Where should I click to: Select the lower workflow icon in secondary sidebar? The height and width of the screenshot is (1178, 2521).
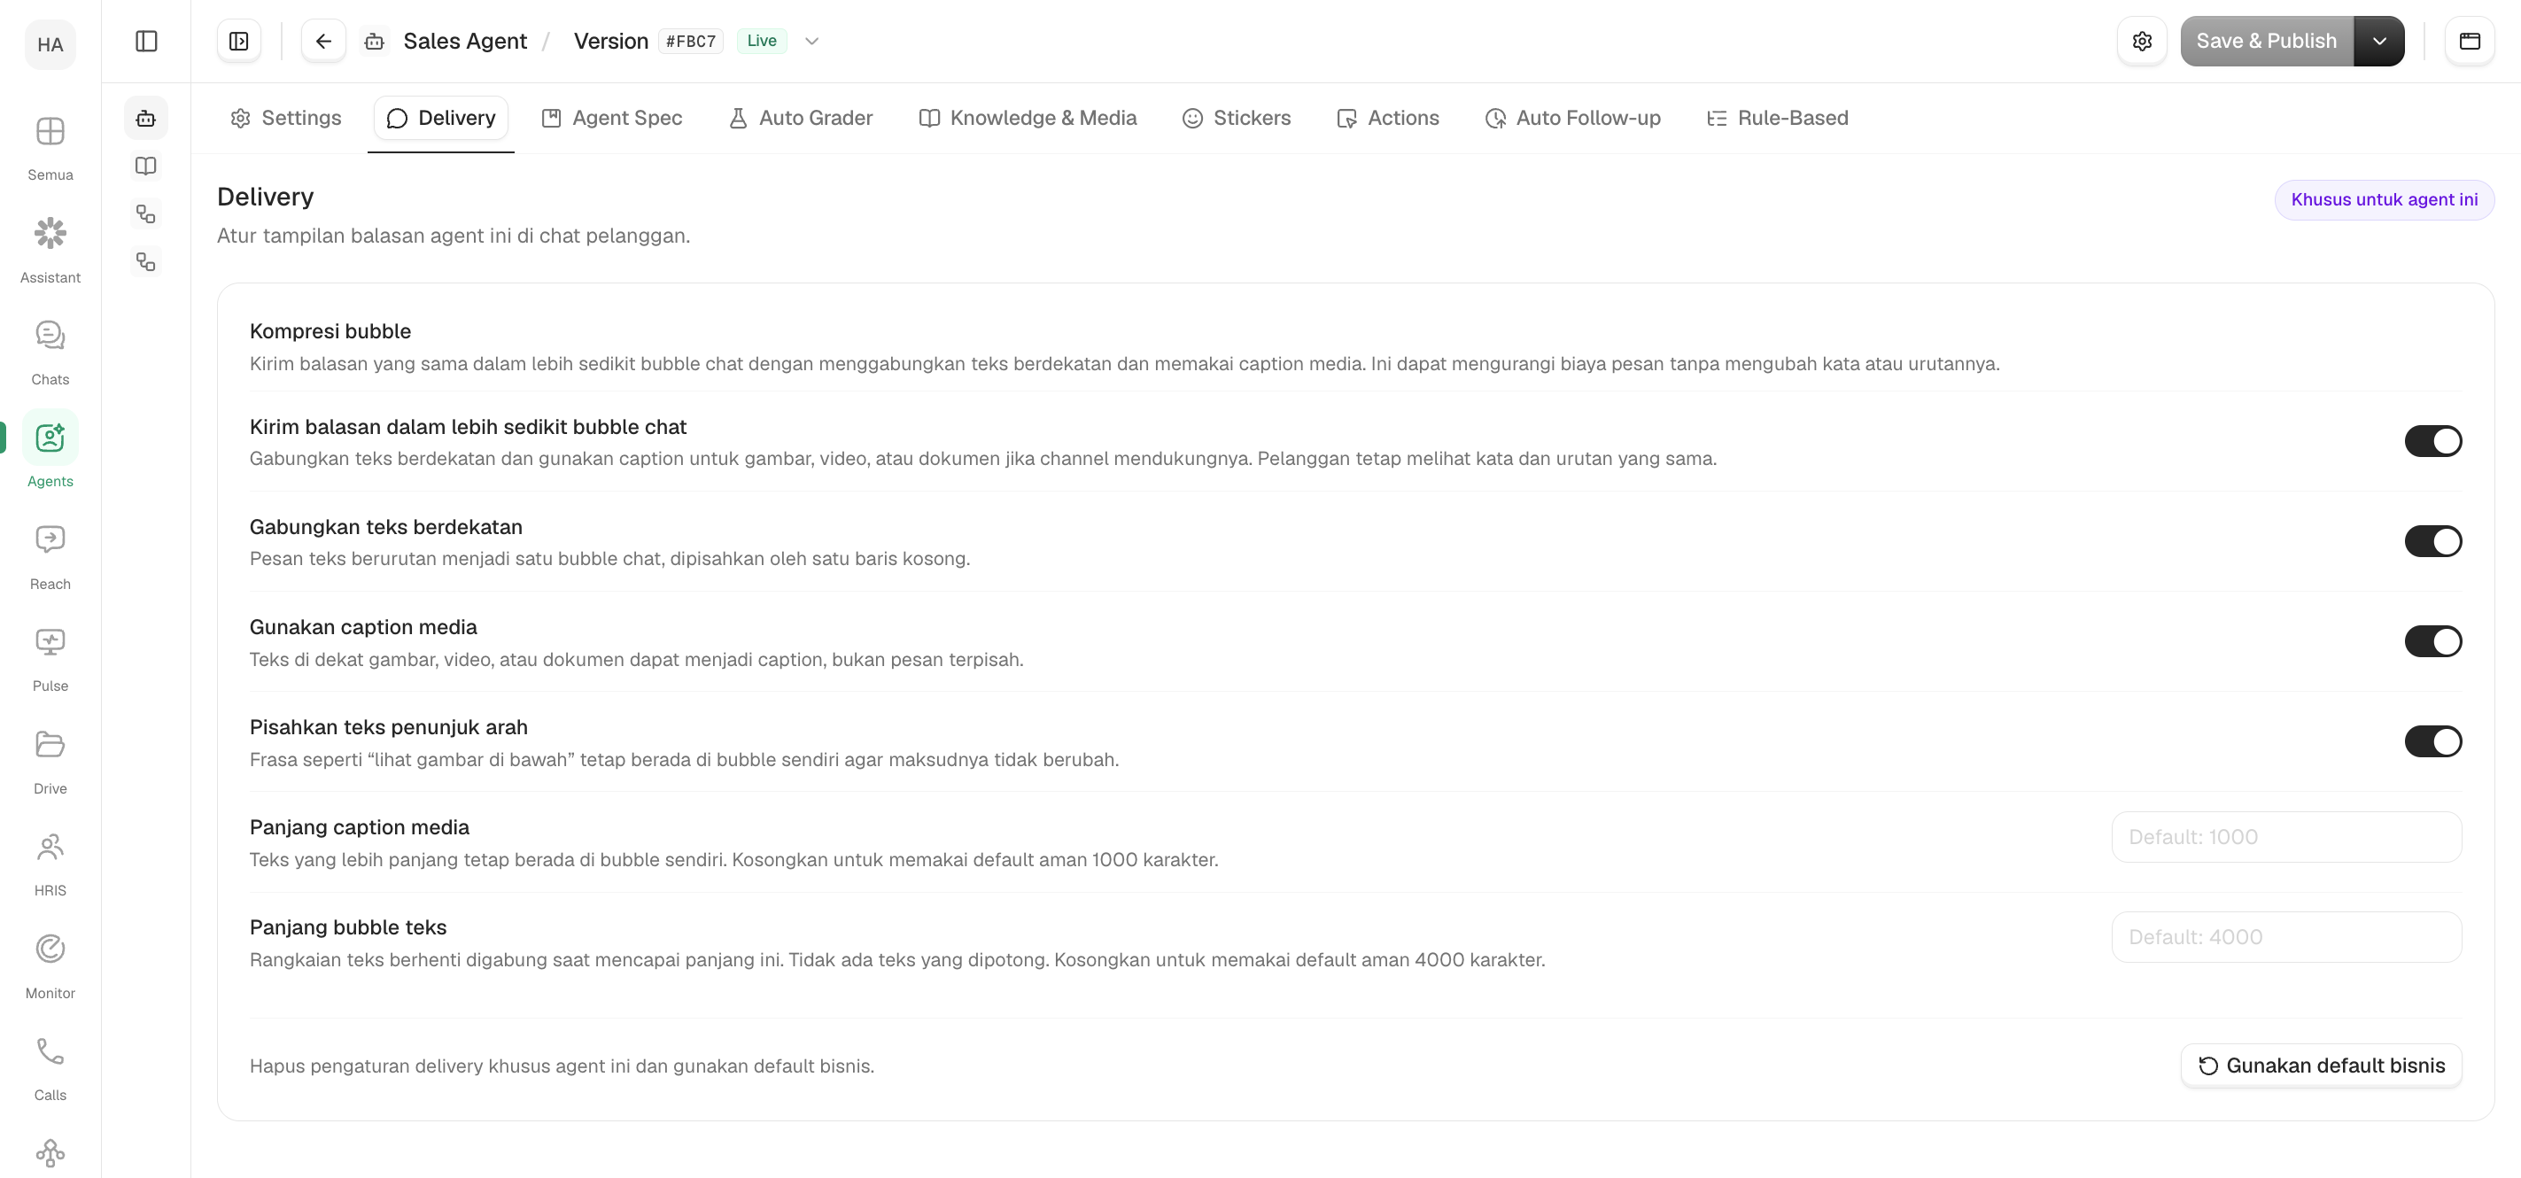[146, 262]
